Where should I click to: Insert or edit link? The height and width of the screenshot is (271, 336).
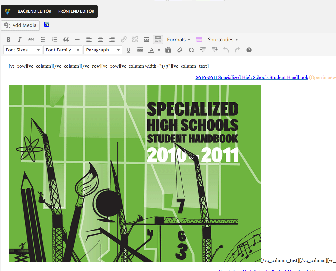click(x=124, y=39)
